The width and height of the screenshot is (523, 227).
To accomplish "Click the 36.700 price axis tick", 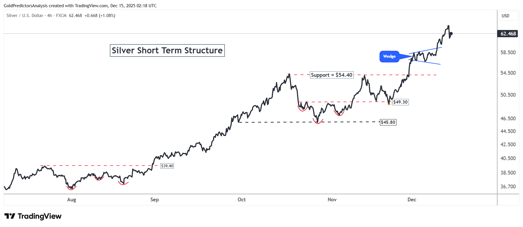I will coord(508,187).
